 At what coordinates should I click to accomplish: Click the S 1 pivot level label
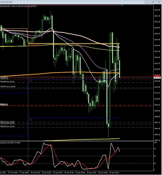(30, 81)
